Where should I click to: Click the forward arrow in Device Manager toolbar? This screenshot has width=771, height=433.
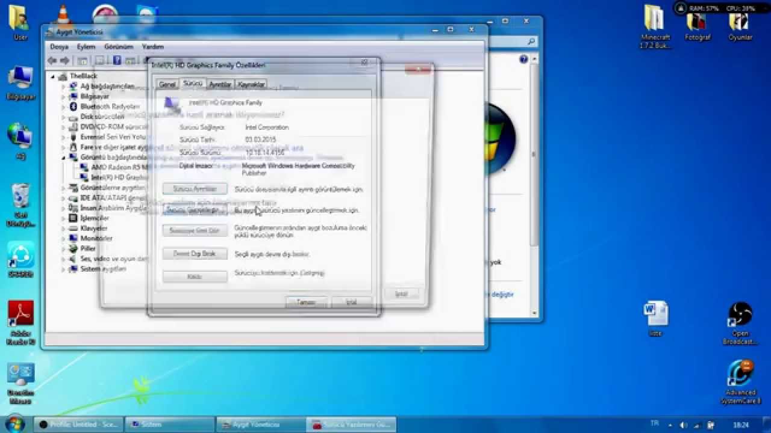click(65, 60)
